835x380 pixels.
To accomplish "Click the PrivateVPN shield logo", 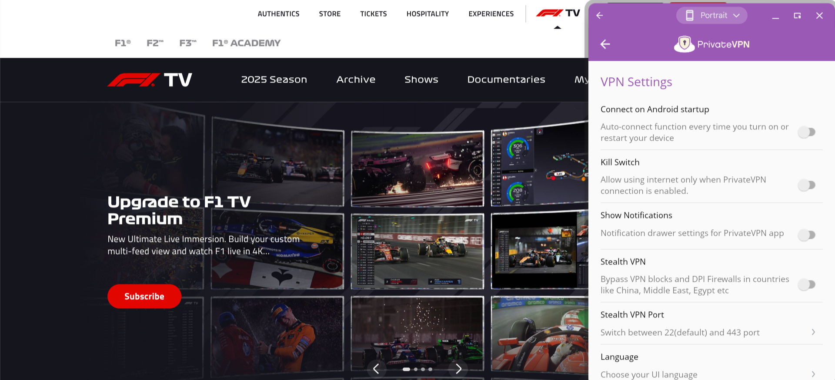I will (684, 44).
